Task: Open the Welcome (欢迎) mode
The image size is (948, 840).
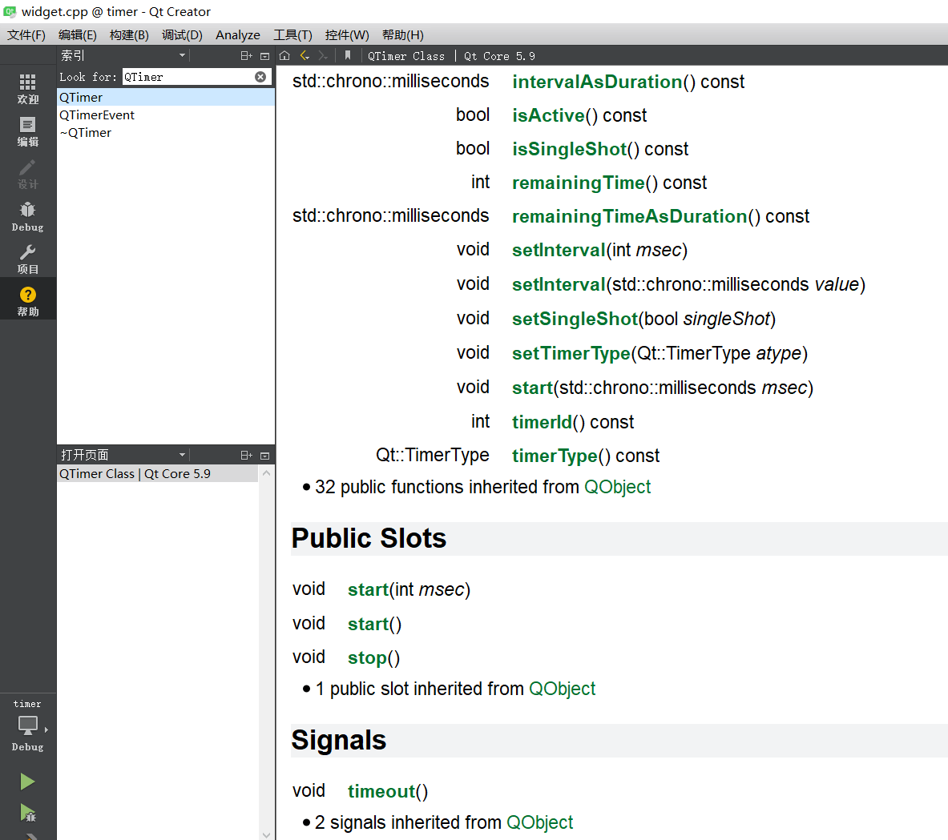Action: click(x=28, y=89)
